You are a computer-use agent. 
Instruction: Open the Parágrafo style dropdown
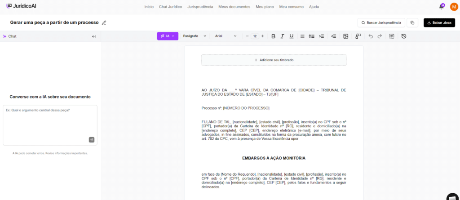pyautogui.click(x=195, y=36)
